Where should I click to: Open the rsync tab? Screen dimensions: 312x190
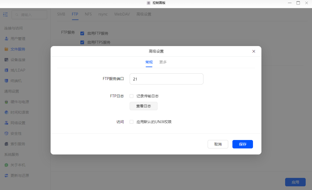[103, 14]
